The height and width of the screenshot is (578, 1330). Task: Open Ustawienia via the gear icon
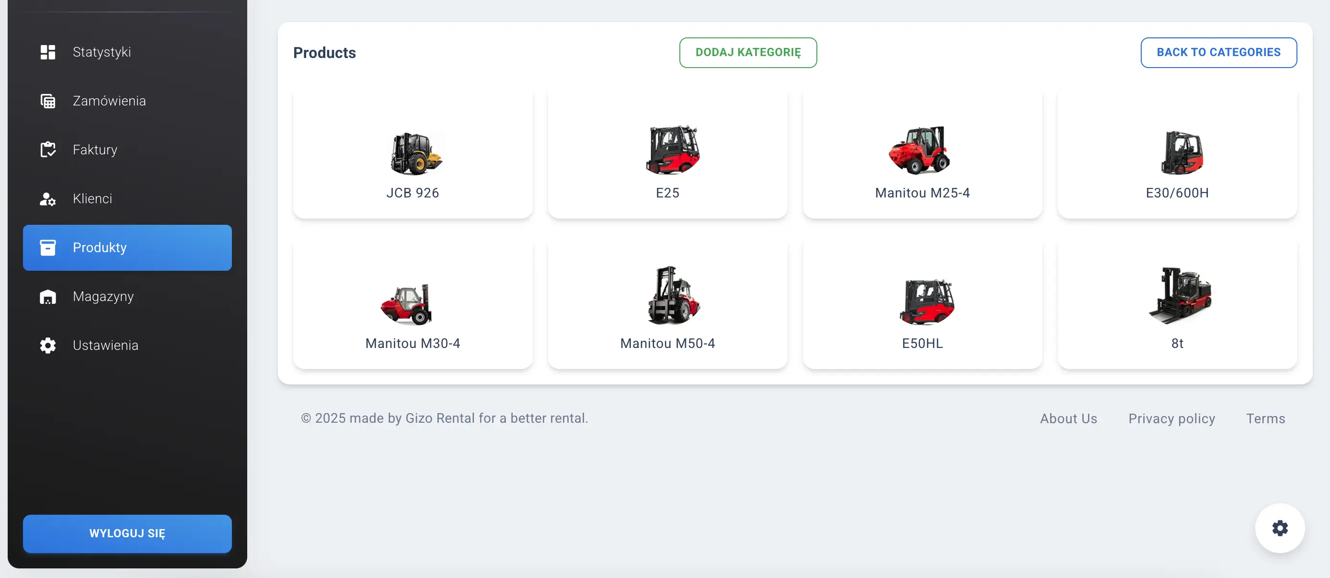pyautogui.click(x=47, y=345)
